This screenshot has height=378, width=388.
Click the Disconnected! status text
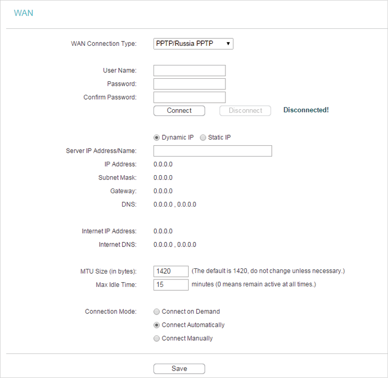pyautogui.click(x=306, y=110)
